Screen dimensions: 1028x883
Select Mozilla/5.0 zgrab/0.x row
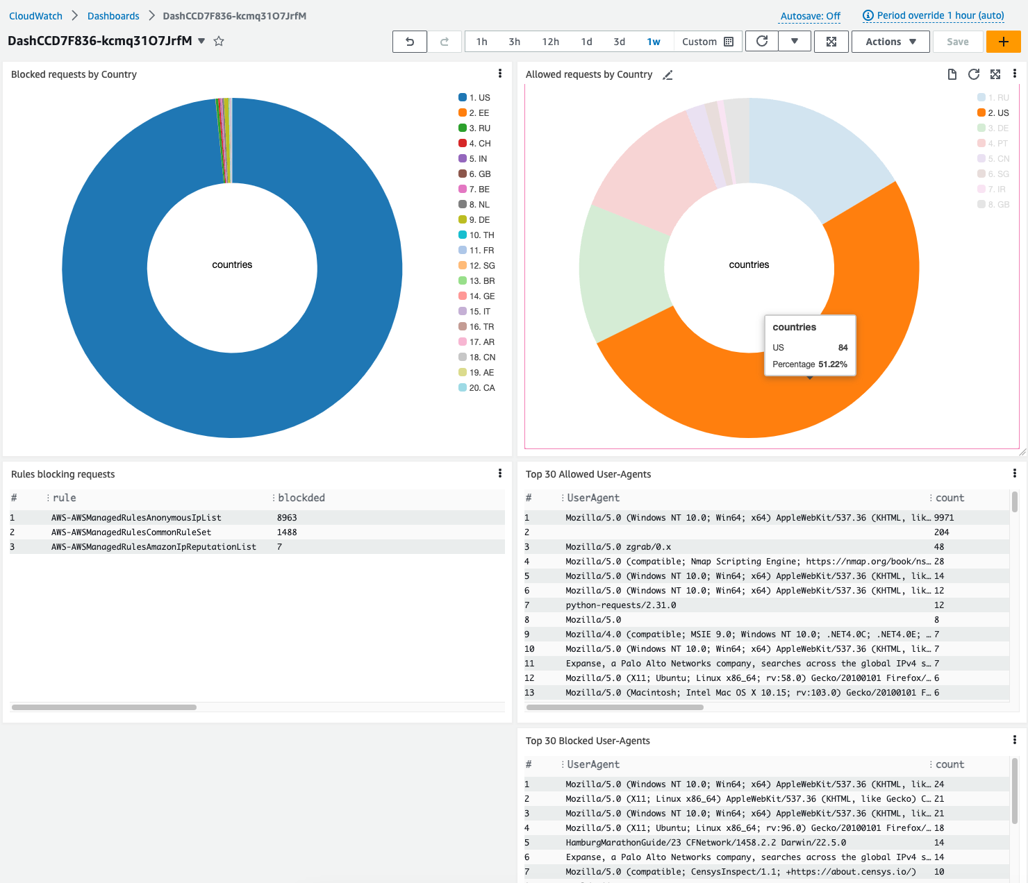click(767, 546)
